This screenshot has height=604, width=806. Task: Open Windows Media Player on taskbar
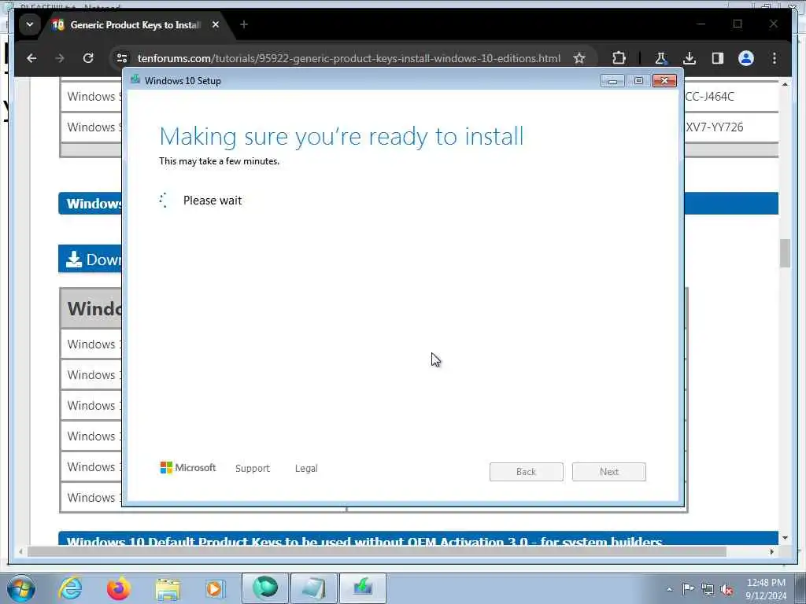click(x=215, y=588)
